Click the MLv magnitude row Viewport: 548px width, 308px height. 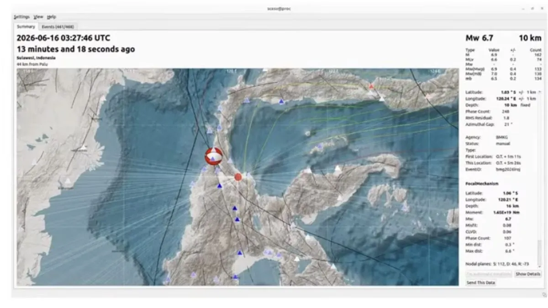click(503, 59)
